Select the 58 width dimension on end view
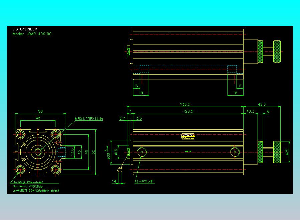Image resolution: width=300 pixels, height=220 pixels. tap(40, 111)
